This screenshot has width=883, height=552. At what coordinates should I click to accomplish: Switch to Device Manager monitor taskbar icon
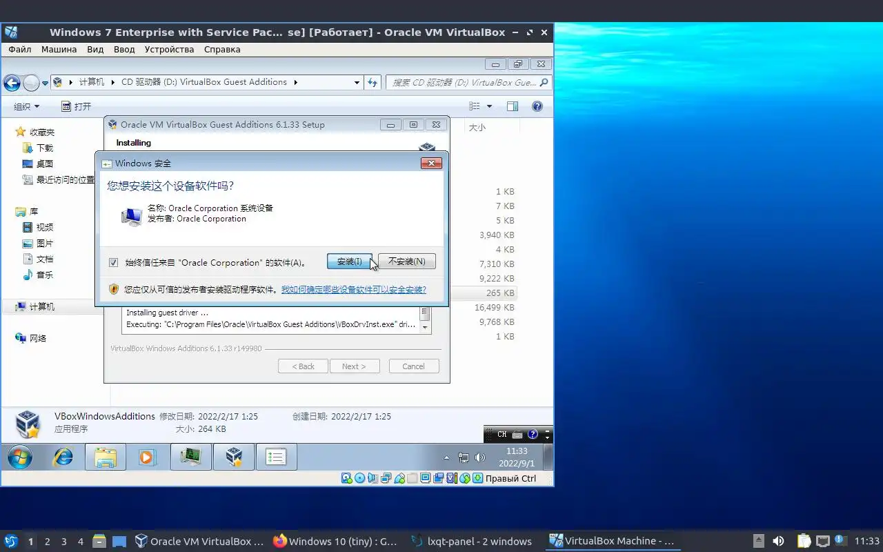point(191,457)
